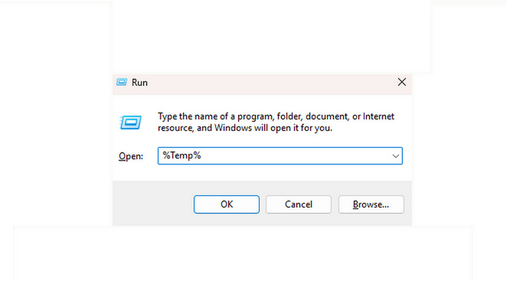Click gray footer area left of OK
Viewport: 506px width, 281px height.
[152, 204]
